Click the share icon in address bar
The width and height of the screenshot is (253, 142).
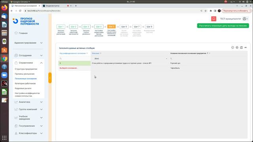(x=201, y=11)
